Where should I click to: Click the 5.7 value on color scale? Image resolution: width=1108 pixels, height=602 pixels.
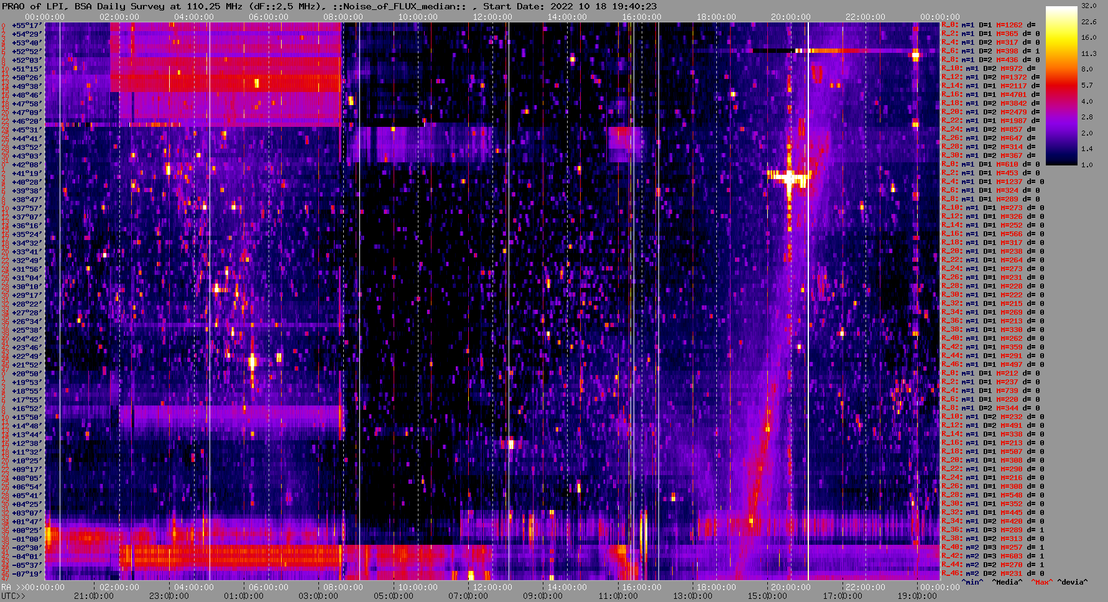coord(1087,85)
